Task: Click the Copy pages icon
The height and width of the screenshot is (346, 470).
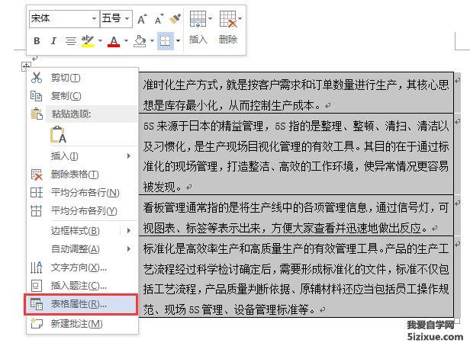Action: coord(37,96)
